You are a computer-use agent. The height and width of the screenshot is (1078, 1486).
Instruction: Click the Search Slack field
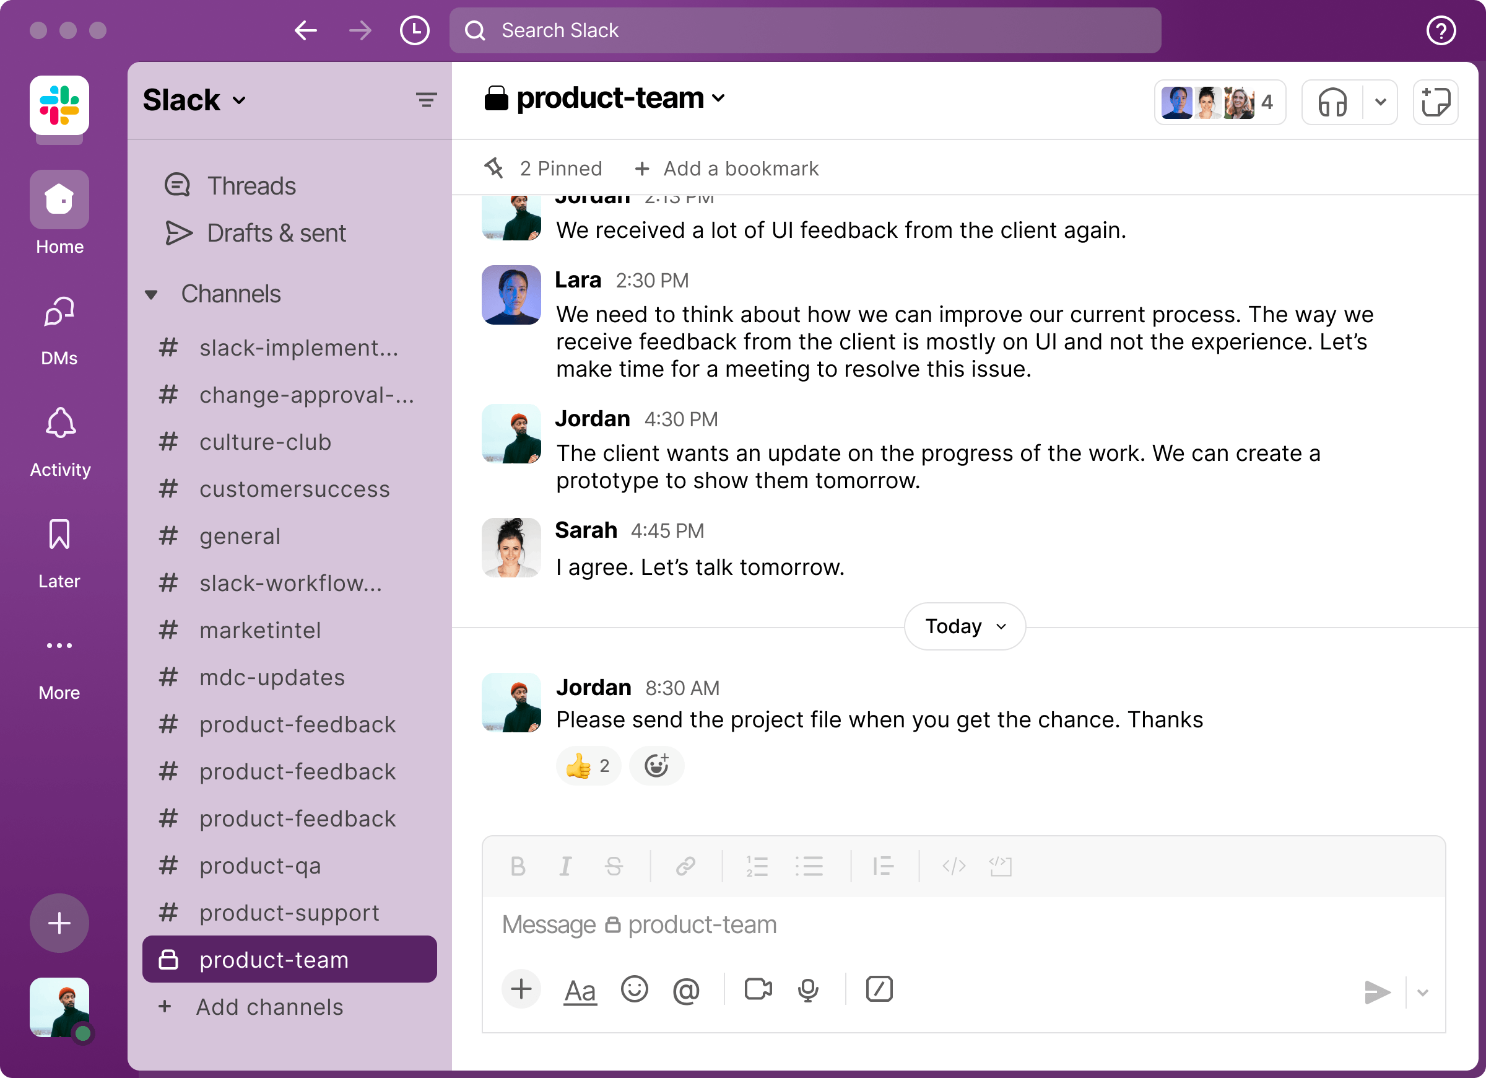pos(806,30)
